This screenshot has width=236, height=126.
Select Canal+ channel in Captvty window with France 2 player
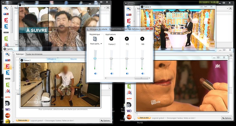(8, 79)
